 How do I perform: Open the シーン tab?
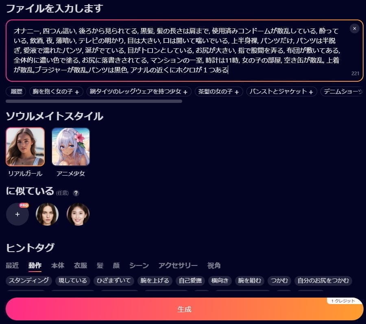click(139, 265)
